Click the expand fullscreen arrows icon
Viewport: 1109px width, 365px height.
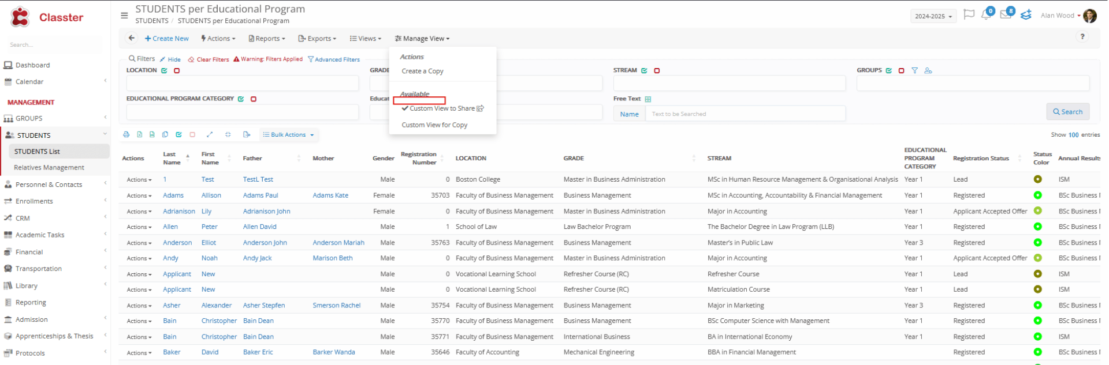[x=210, y=134]
